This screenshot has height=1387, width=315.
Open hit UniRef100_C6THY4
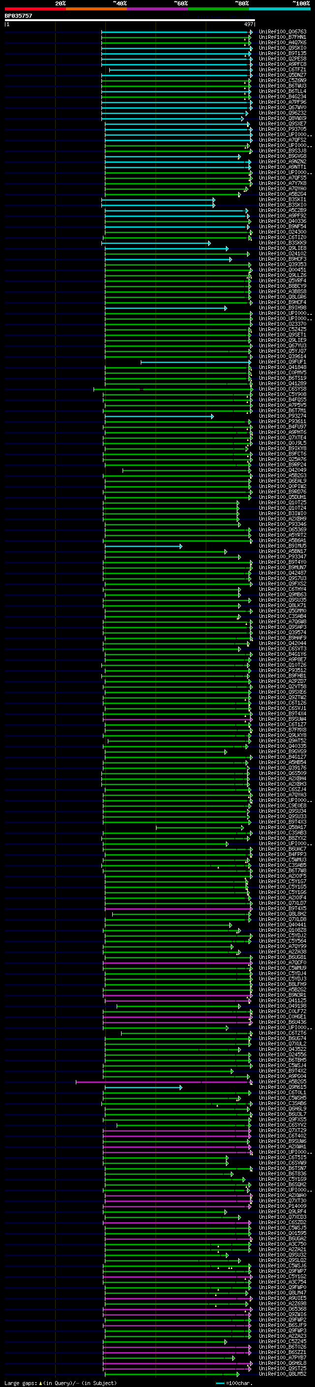283,589
